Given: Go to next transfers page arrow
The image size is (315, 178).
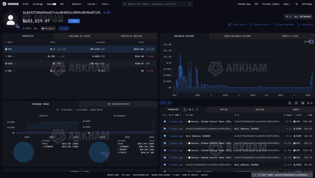Looking at the screenshot, I should pyautogui.click(x=193, y=109).
